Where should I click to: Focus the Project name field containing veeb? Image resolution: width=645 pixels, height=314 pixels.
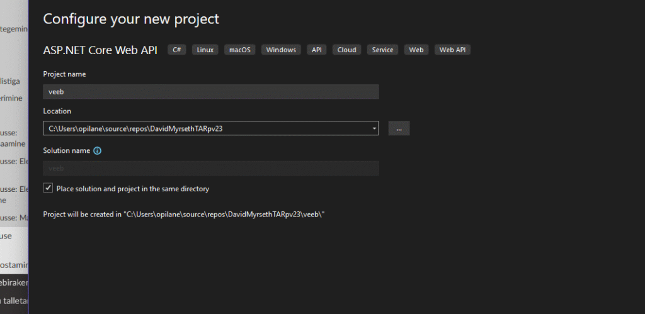210,92
